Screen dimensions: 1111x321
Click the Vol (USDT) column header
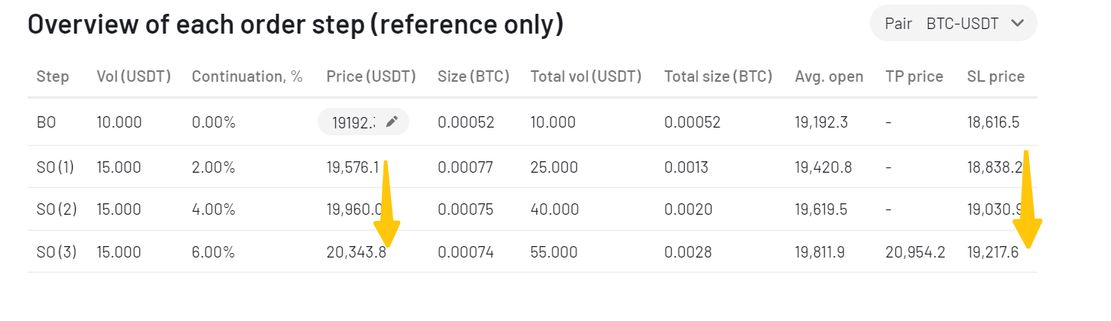coord(134,76)
